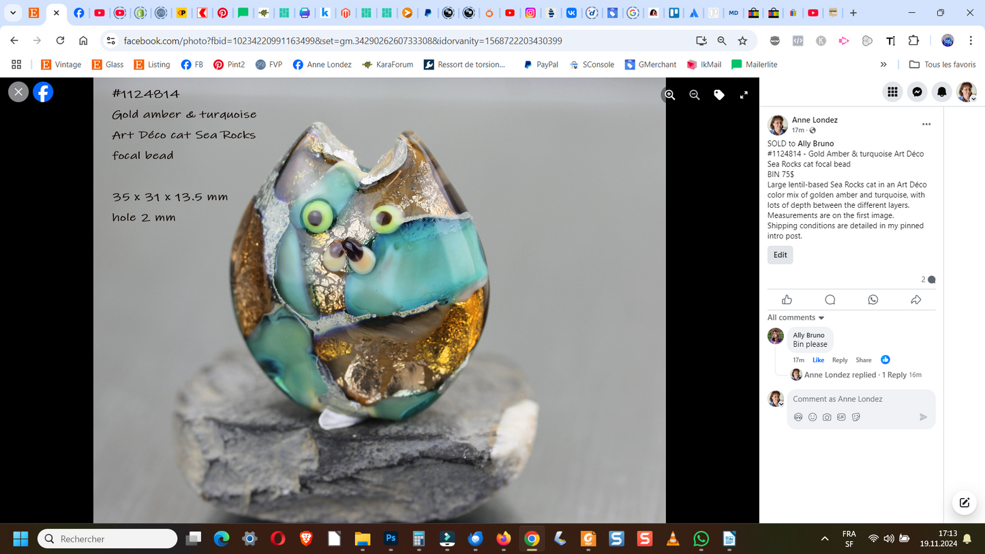Image resolution: width=985 pixels, height=554 pixels.
Task: Open the Pint2 bookmark
Action: pos(229,65)
